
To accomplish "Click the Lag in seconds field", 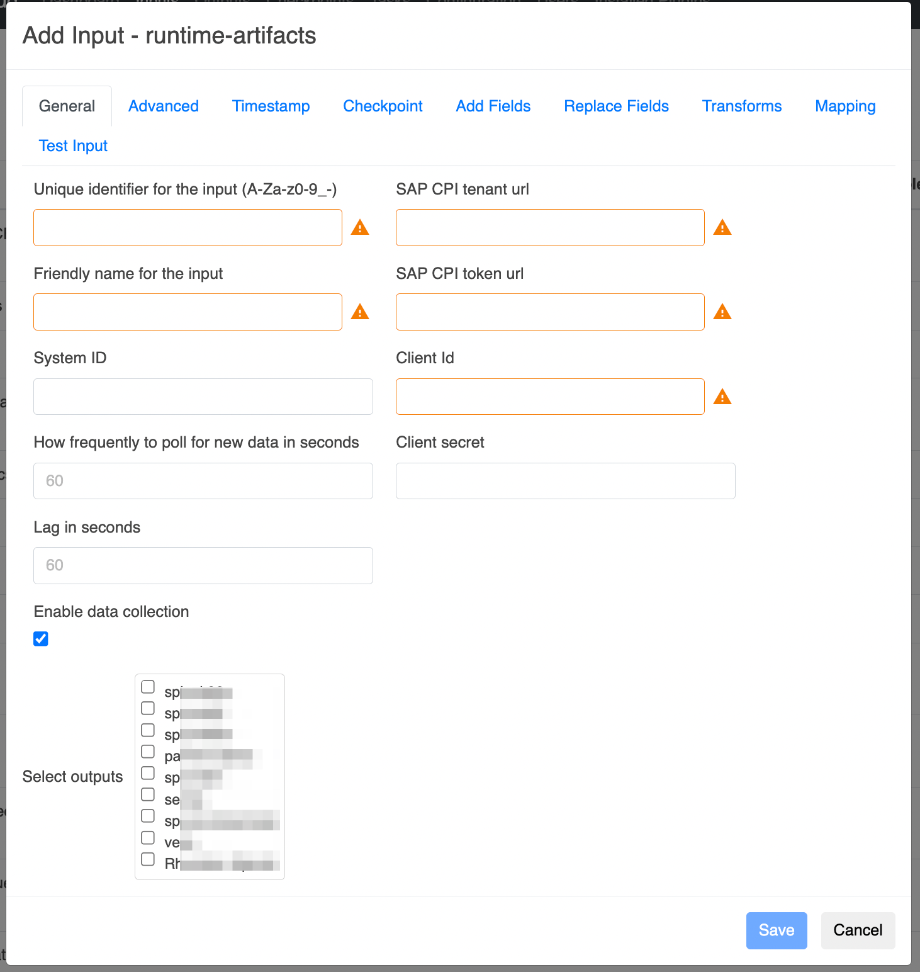I will click(203, 565).
